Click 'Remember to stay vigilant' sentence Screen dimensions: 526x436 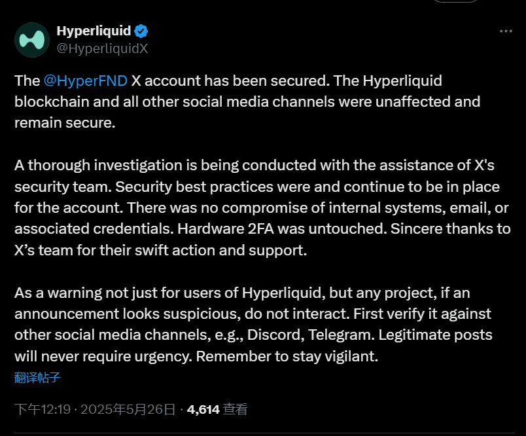click(287, 356)
